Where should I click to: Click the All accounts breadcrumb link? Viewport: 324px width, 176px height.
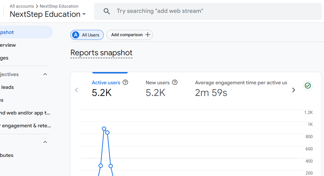point(22,6)
